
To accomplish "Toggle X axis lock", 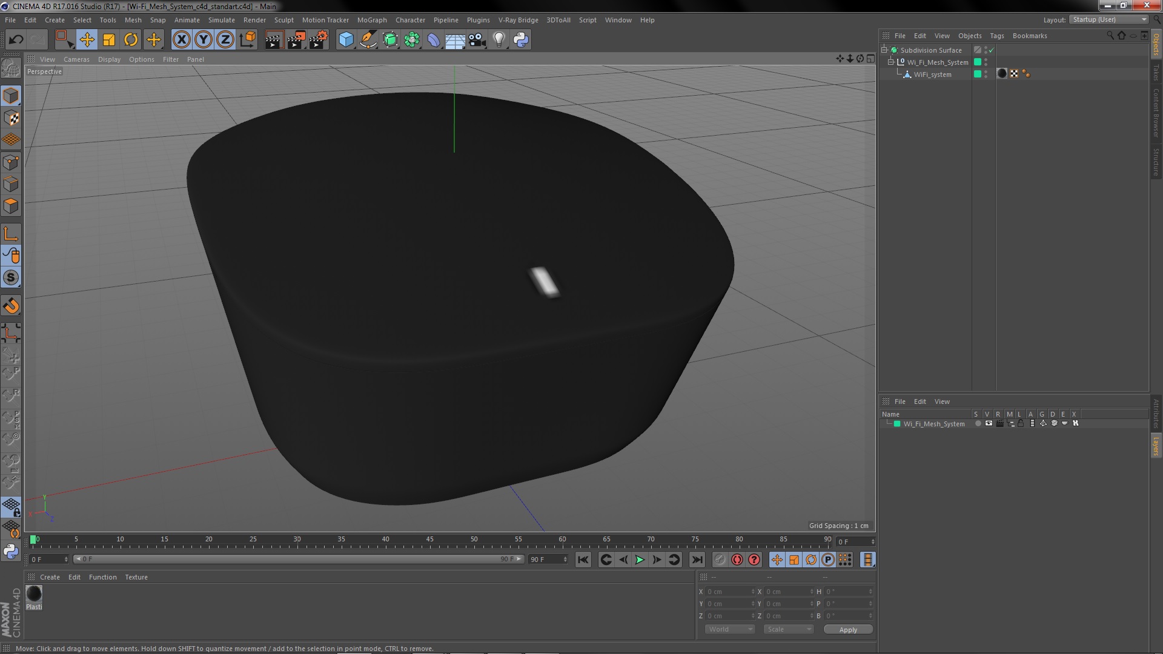I will 181,40.
